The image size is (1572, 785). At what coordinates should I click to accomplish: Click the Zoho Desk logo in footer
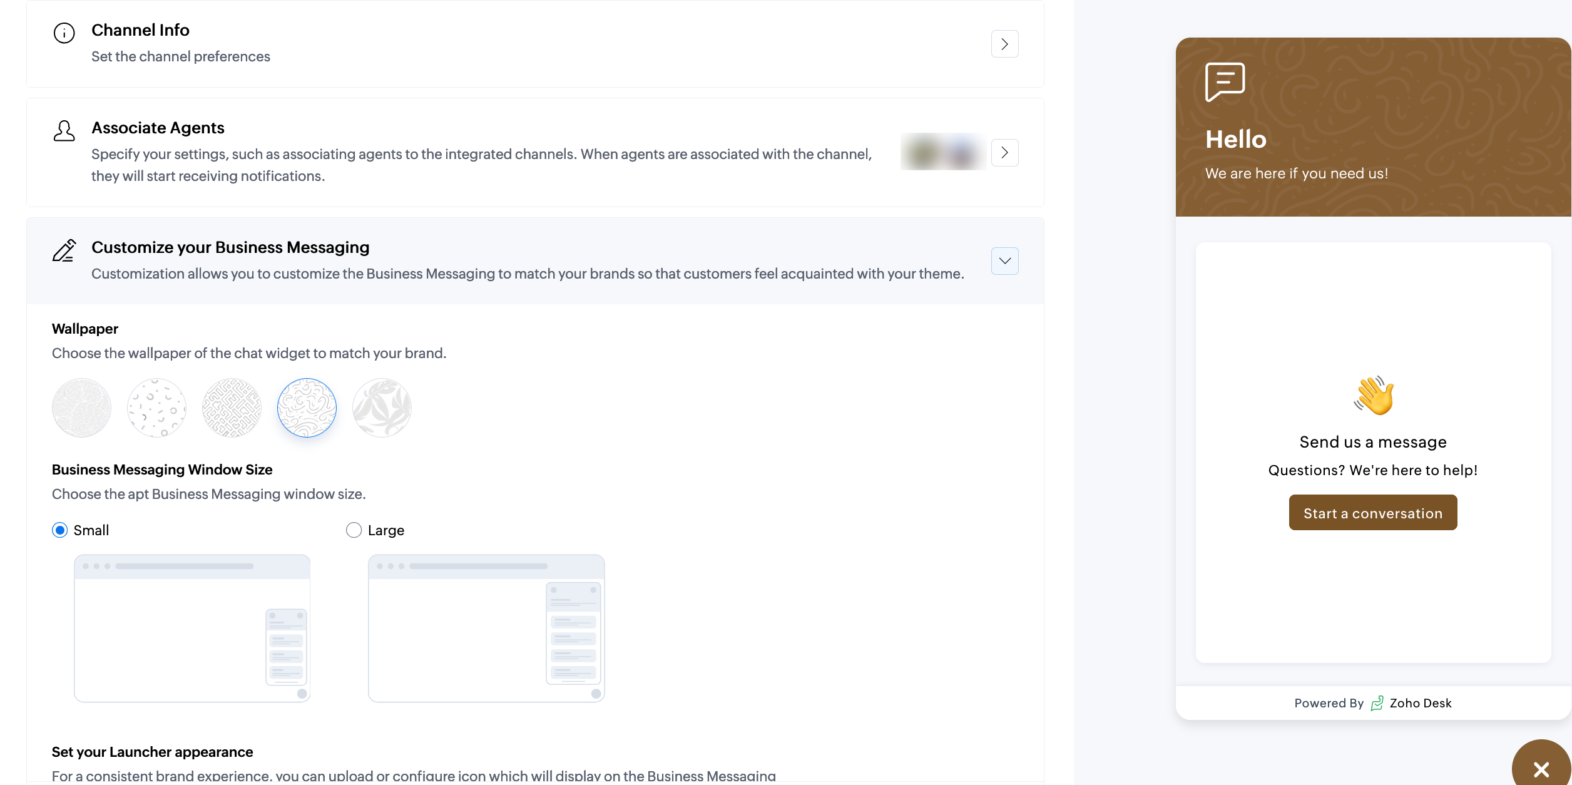(x=1377, y=703)
